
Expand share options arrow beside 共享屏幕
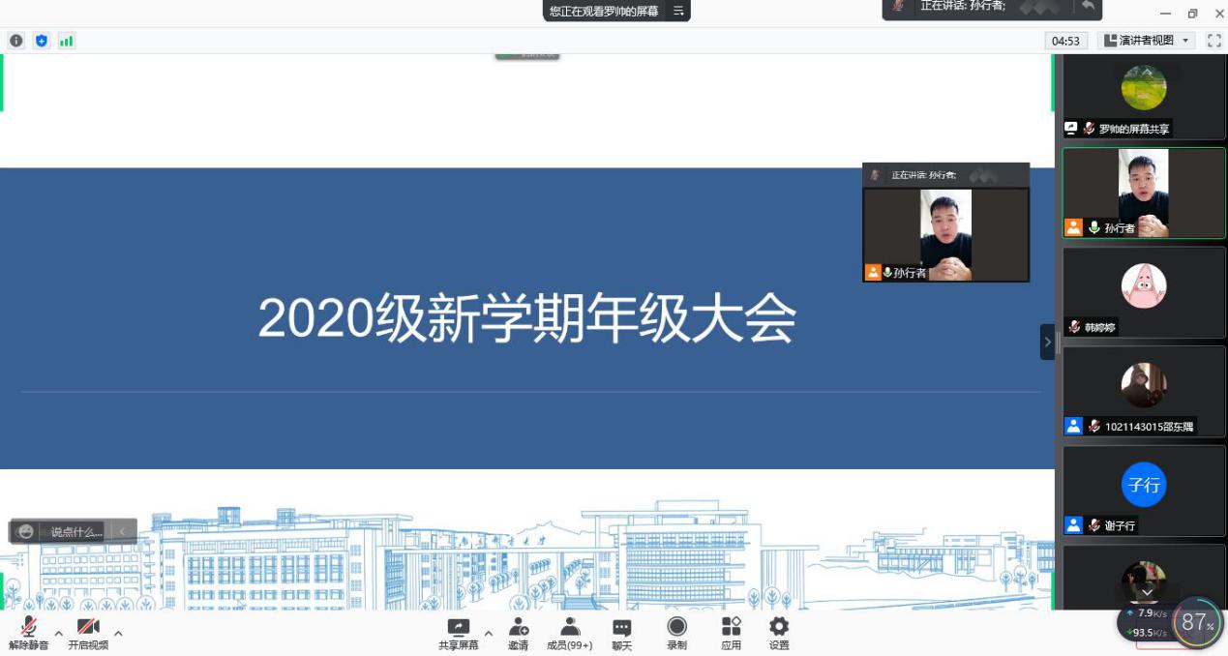489,634
